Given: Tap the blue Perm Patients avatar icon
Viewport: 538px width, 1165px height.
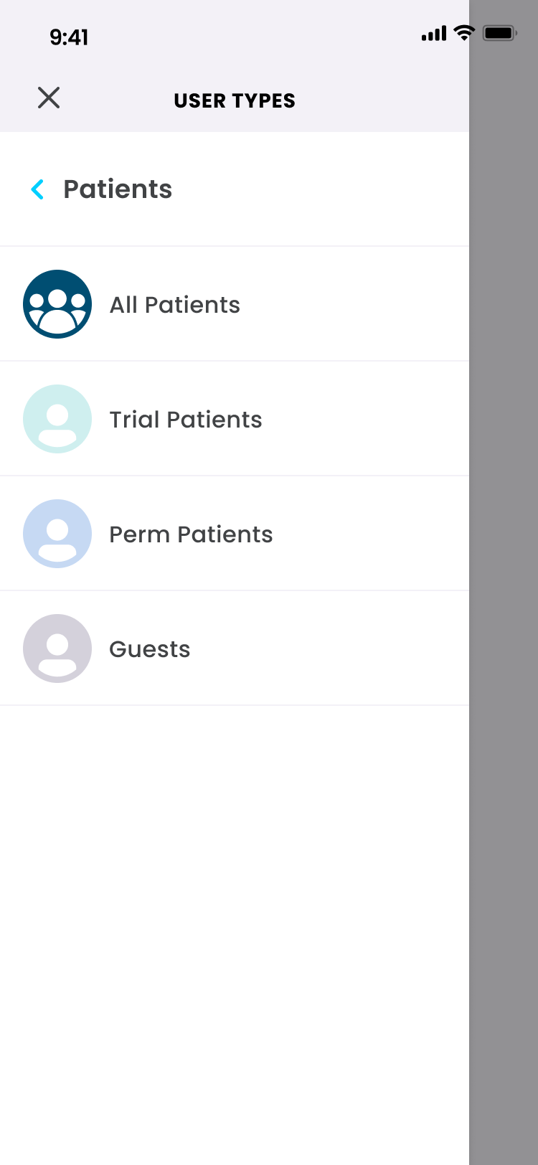Looking at the screenshot, I should point(57,534).
